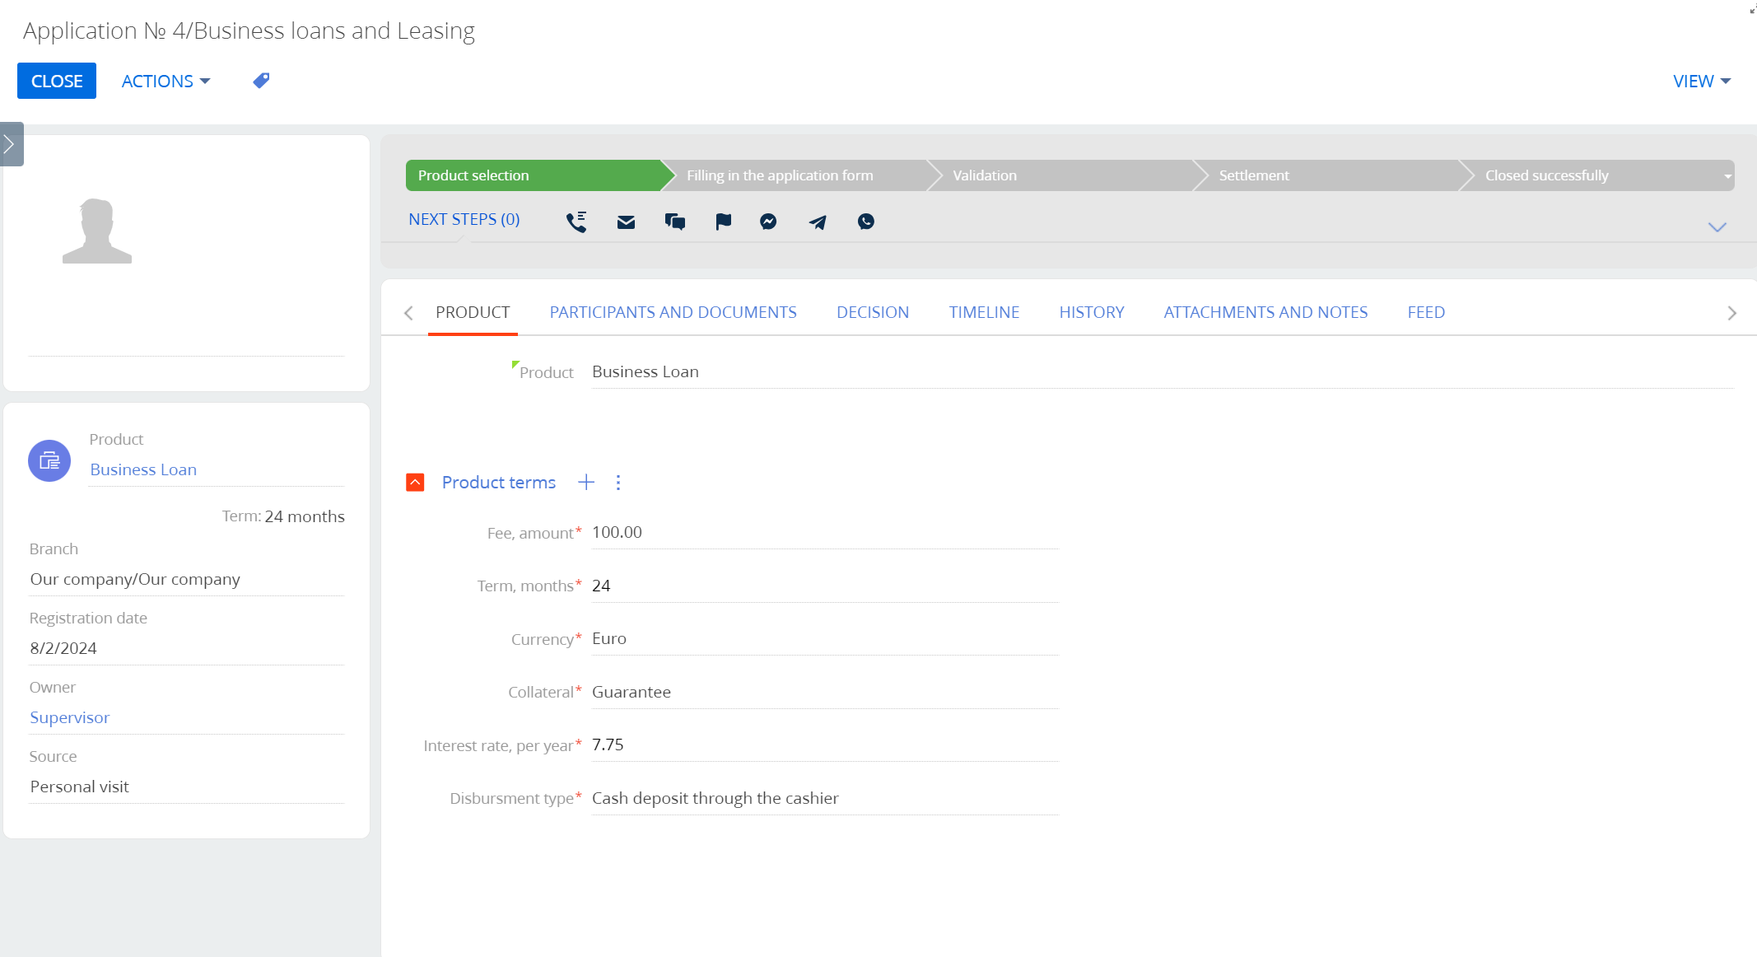This screenshot has height=957, width=1757.
Task: Click the CLOSE button
Action: 56,80
